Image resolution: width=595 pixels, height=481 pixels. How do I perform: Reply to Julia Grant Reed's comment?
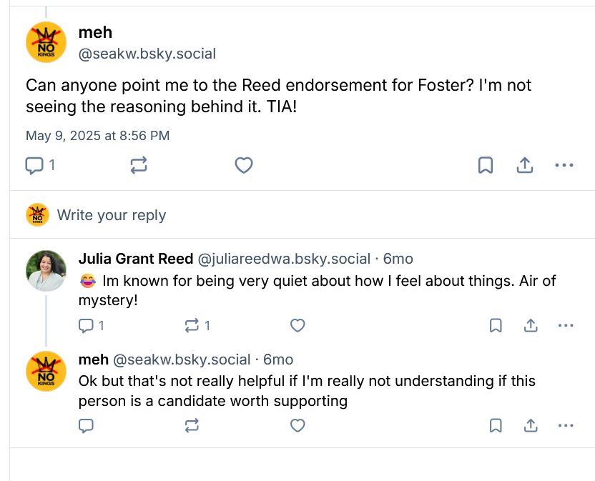click(x=86, y=326)
